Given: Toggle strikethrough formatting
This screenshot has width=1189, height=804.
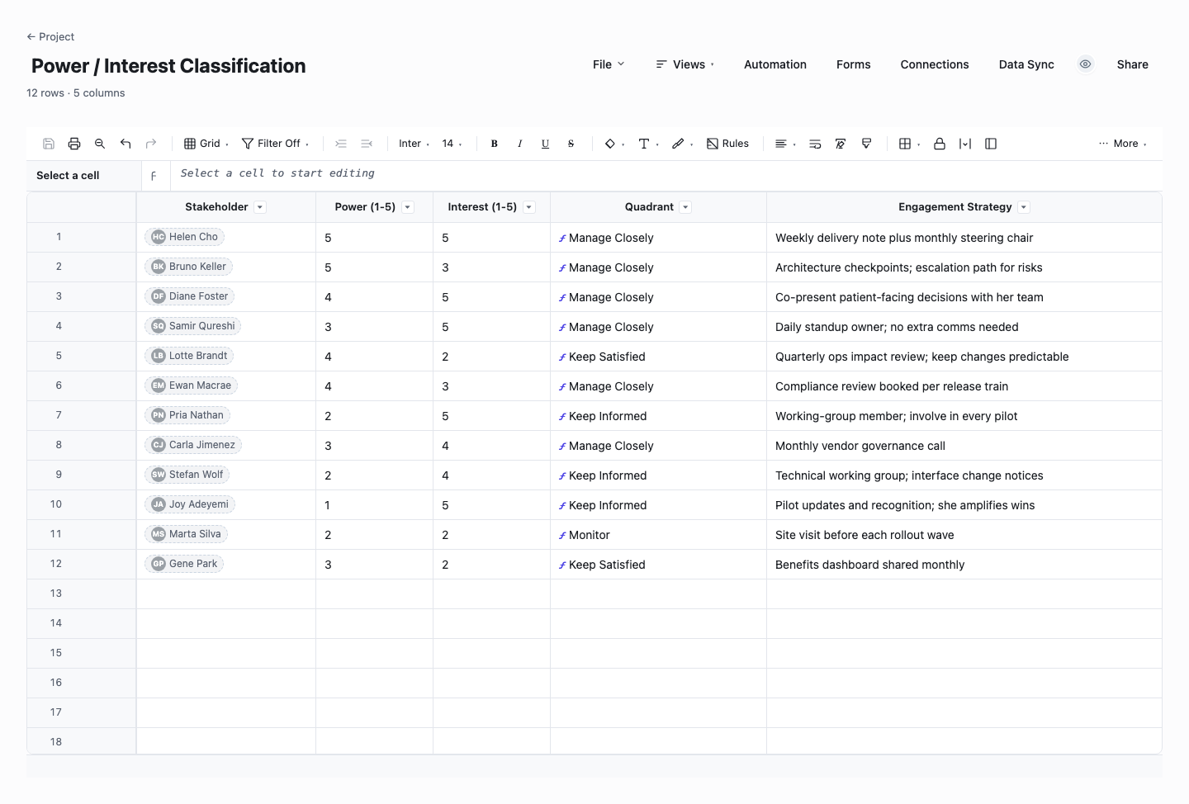Looking at the screenshot, I should tap(571, 144).
